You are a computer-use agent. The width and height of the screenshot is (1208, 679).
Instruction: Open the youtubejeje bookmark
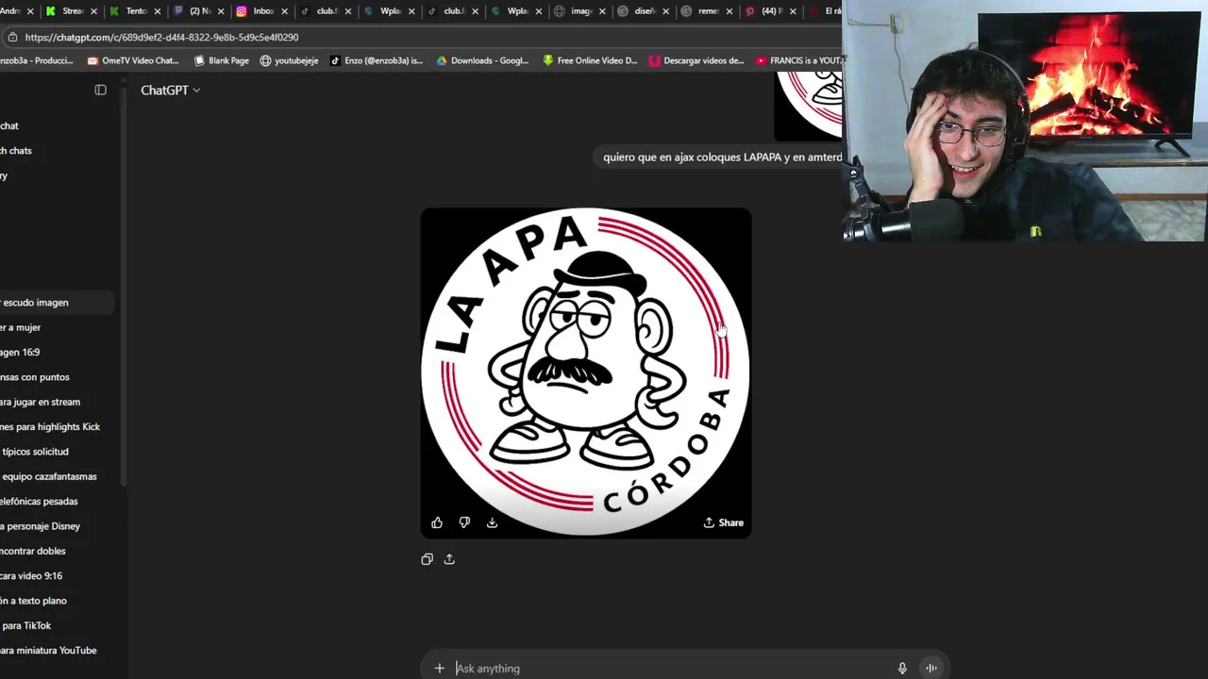point(289,60)
